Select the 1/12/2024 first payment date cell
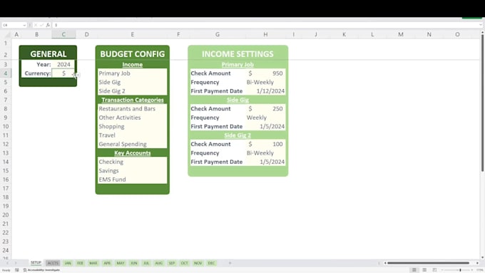The image size is (485, 273). pyautogui.click(x=265, y=91)
